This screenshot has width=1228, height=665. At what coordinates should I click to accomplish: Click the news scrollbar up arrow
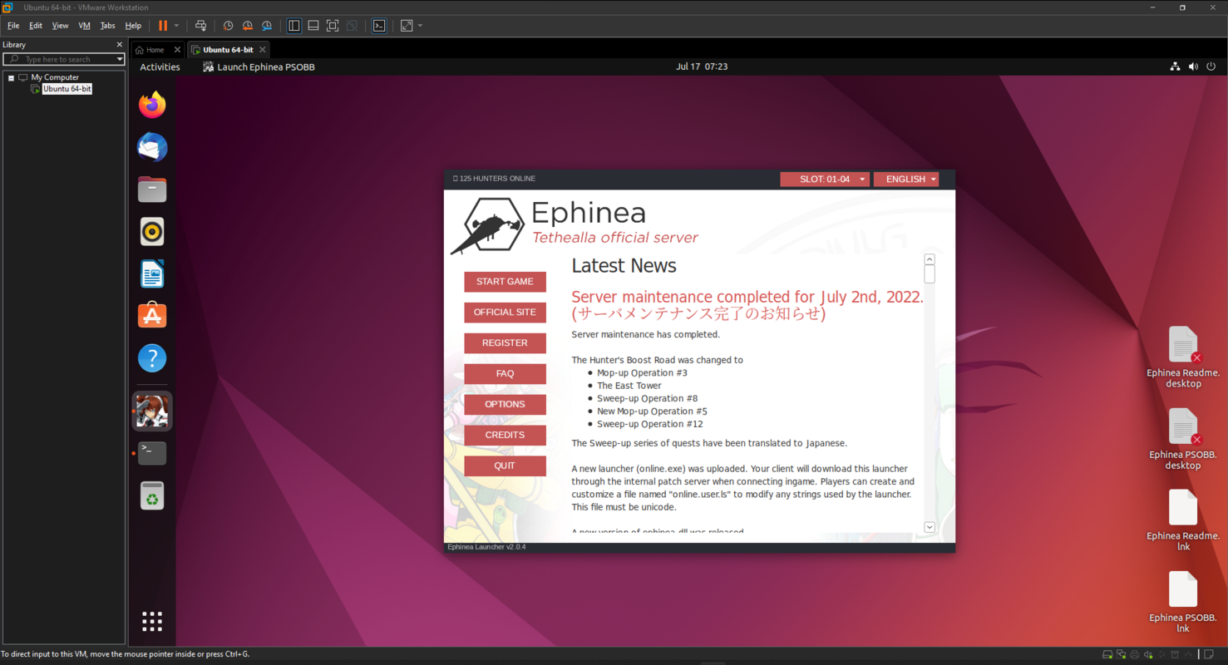[x=930, y=259]
